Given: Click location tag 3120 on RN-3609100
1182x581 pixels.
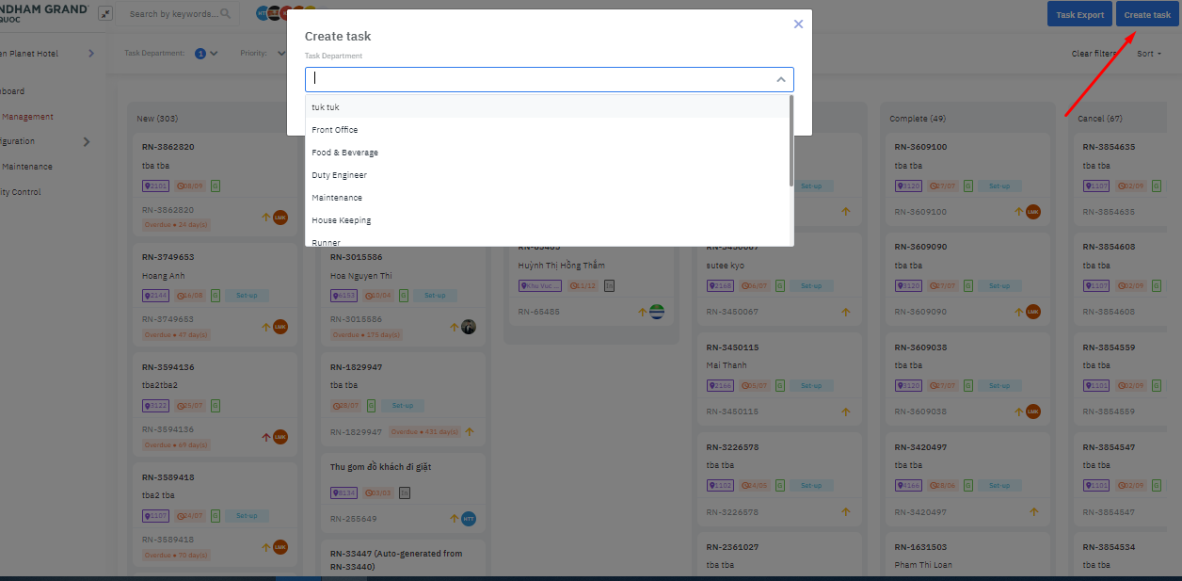Looking at the screenshot, I should click(x=908, y=186).
